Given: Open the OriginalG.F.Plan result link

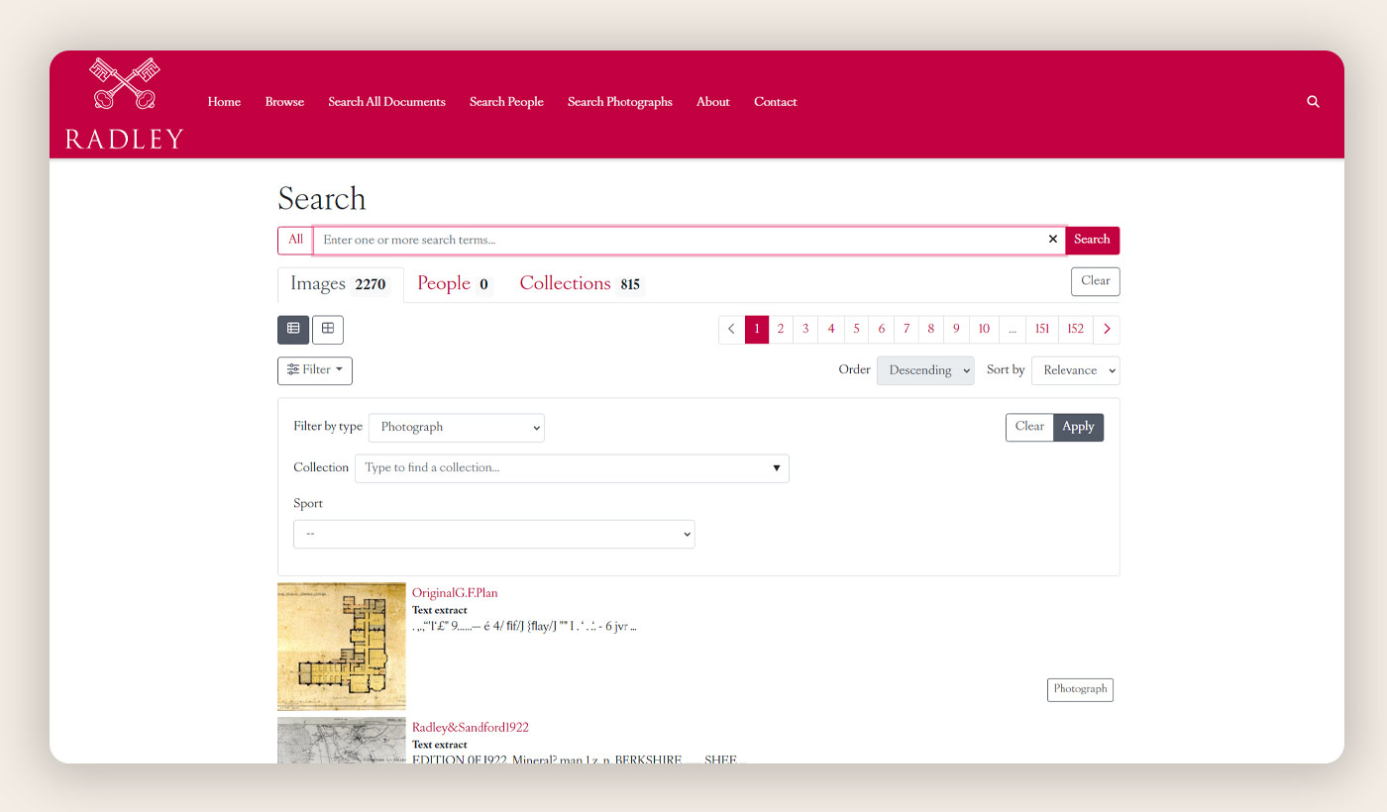Looking at the screenshot, I should point(455,593).
